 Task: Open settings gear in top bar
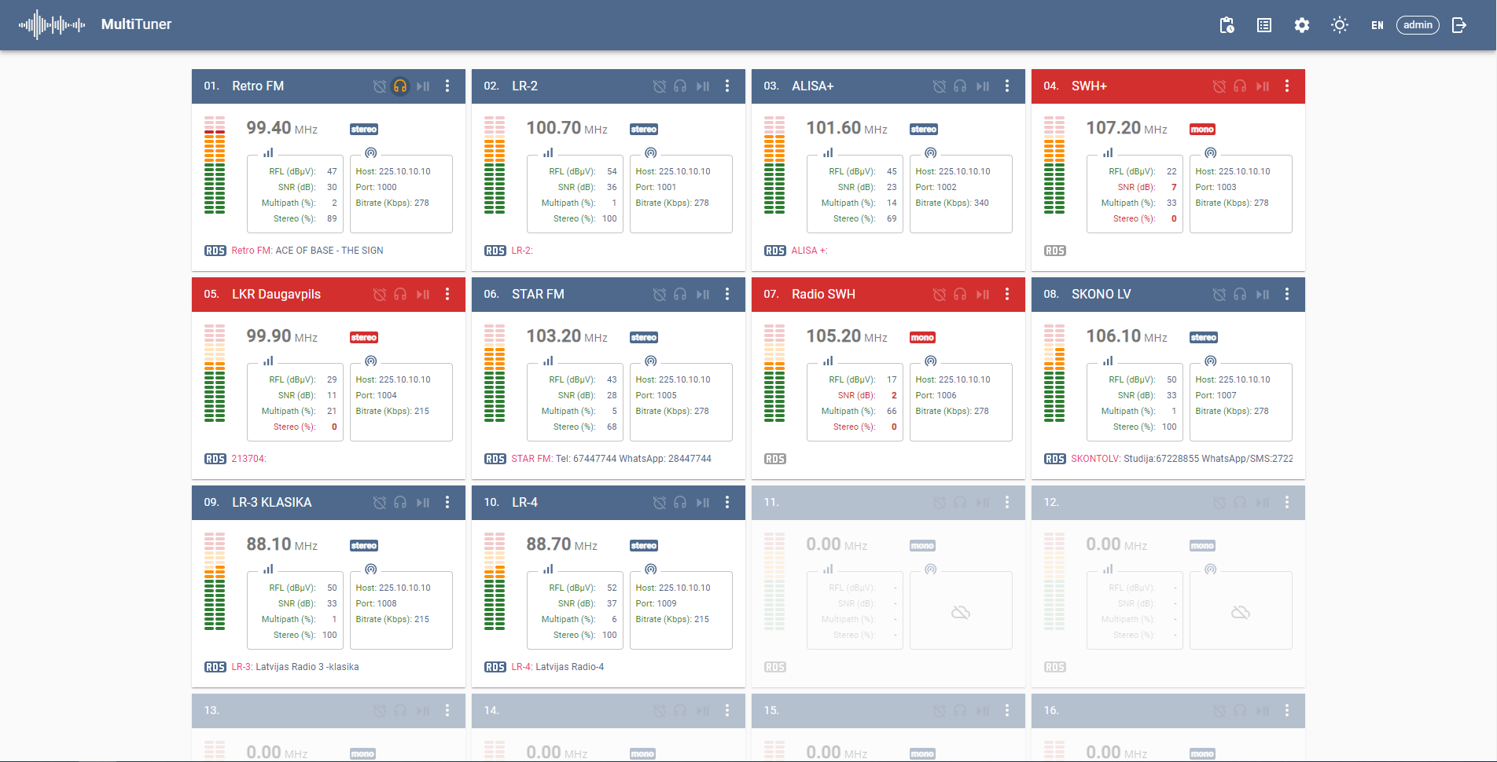(x=1302, y=25)
